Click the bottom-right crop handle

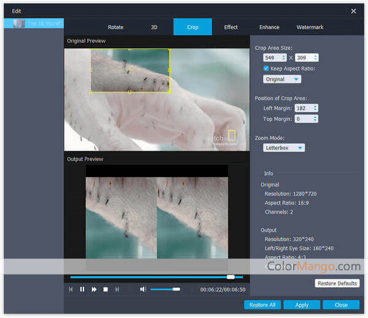(x=169, y=92)
